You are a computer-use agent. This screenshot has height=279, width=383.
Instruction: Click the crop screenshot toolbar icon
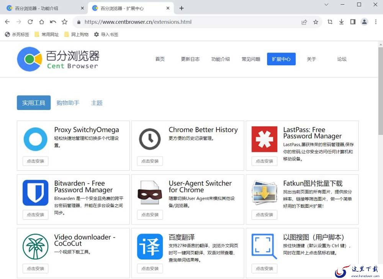click(330, 22)
